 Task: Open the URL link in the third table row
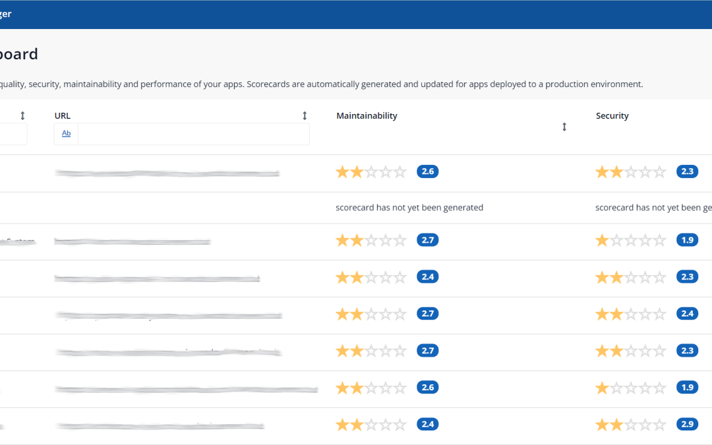[132, 242]
